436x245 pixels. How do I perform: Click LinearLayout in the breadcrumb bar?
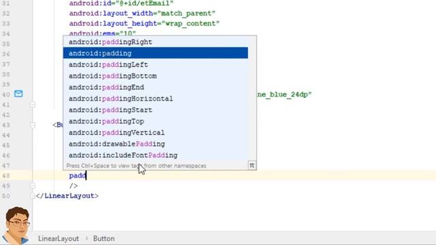(x=59, y=239)
